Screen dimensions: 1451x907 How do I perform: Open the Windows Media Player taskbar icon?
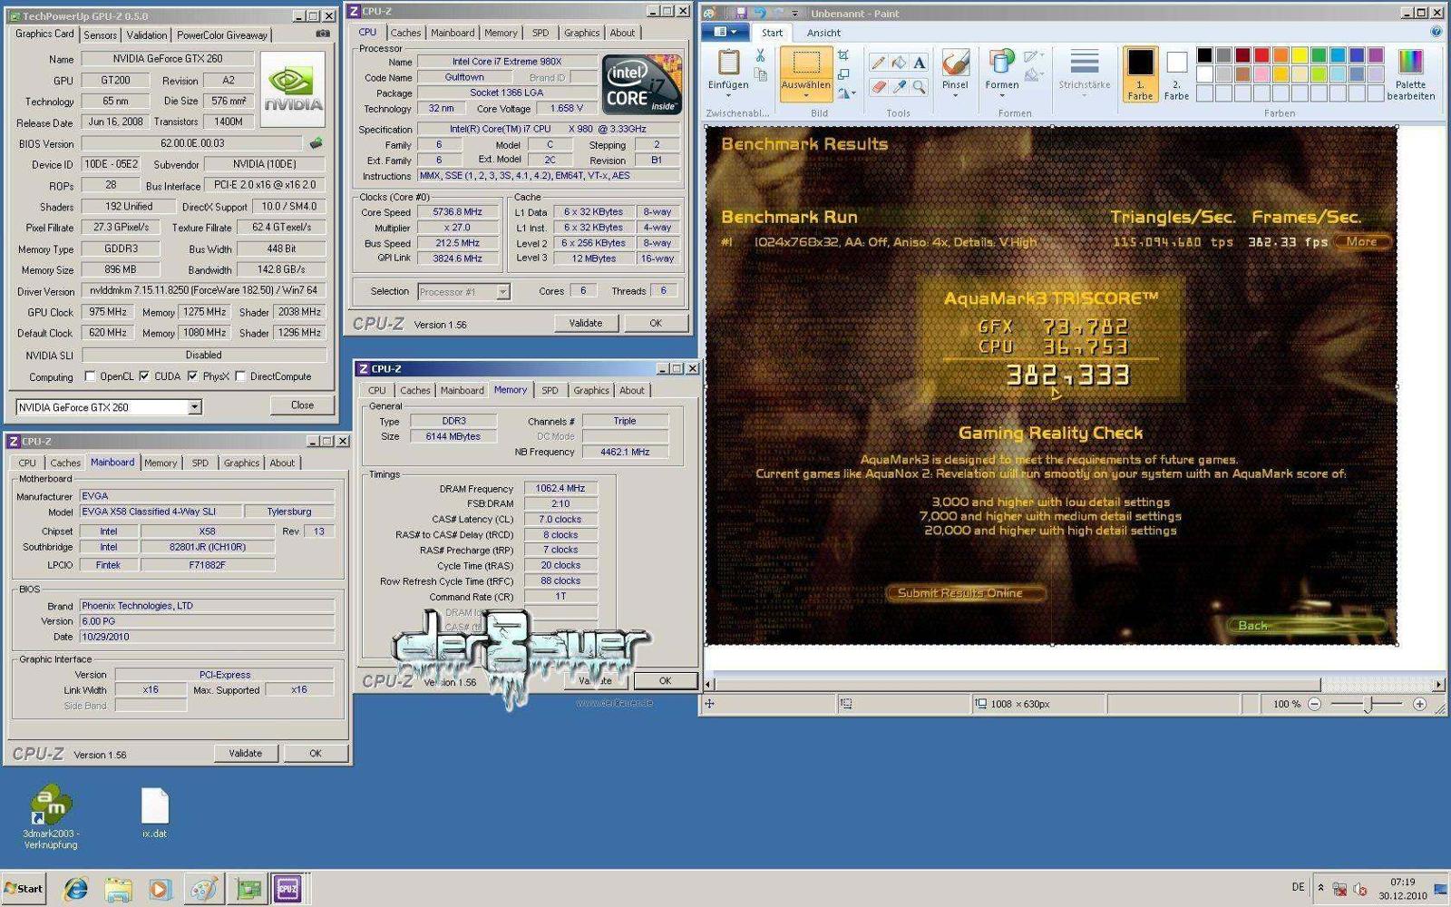160,889
